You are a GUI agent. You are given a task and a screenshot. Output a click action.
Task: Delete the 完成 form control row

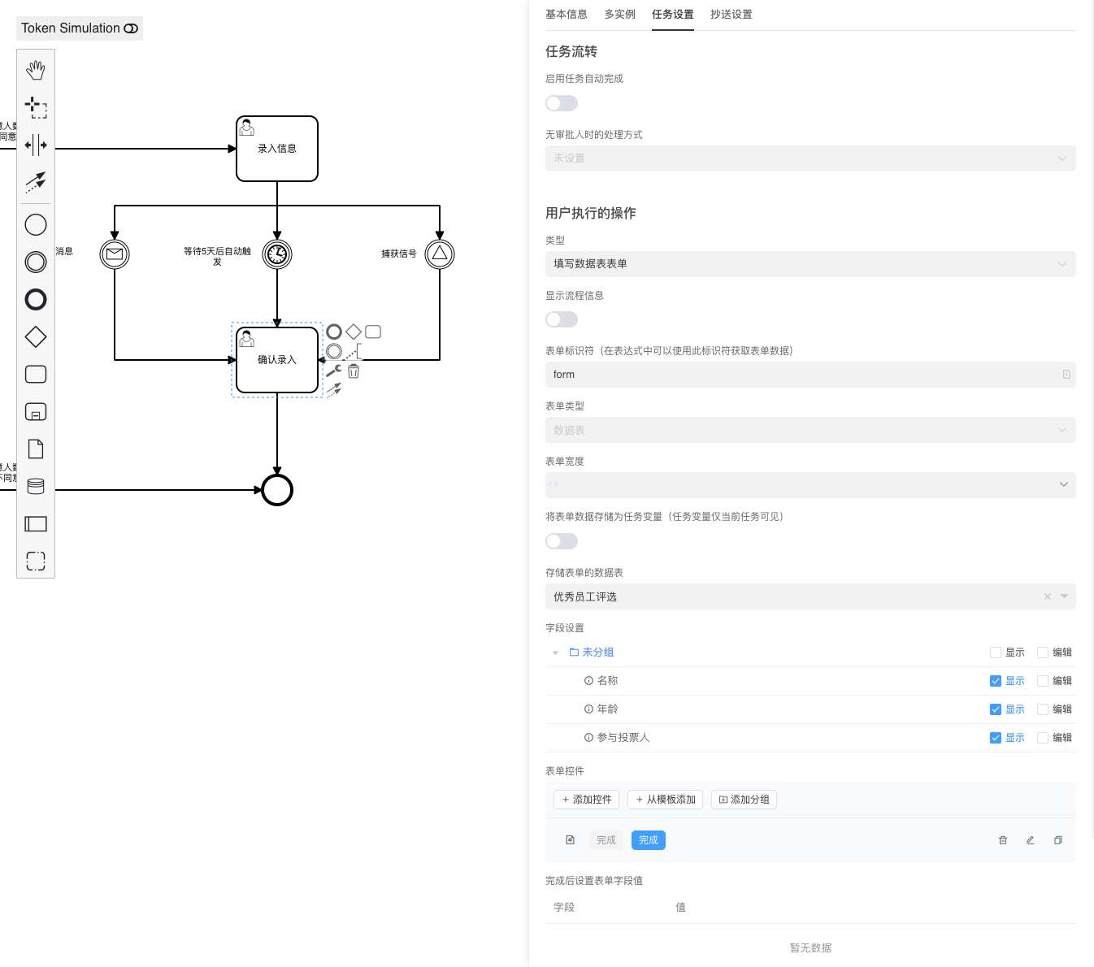point(1003,840)
